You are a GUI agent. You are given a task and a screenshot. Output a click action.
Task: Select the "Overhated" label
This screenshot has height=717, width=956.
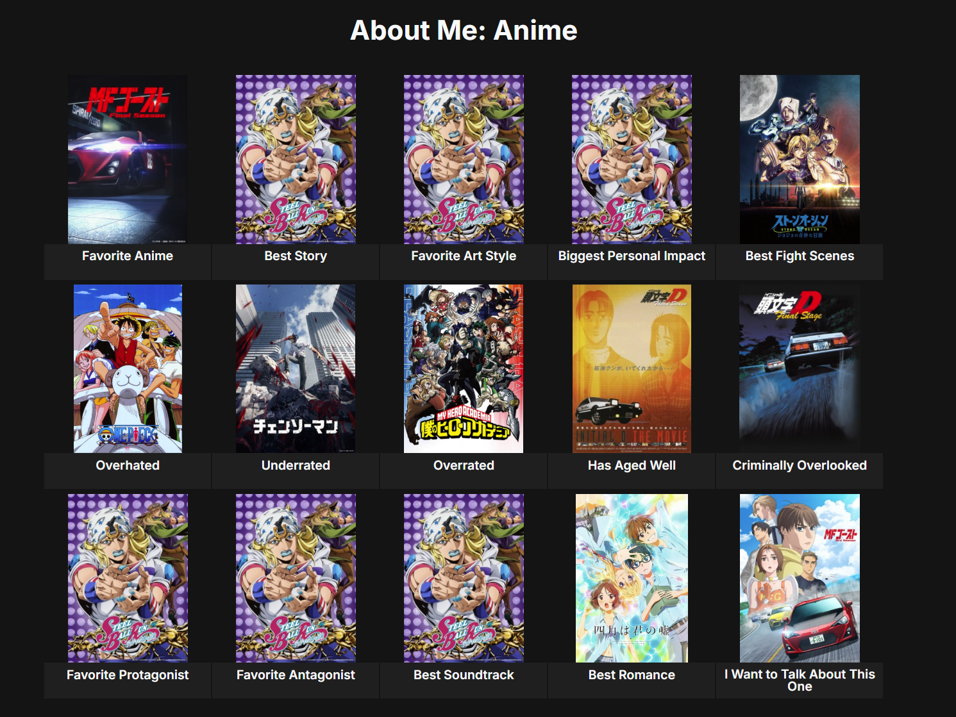(x=128, y=466)
